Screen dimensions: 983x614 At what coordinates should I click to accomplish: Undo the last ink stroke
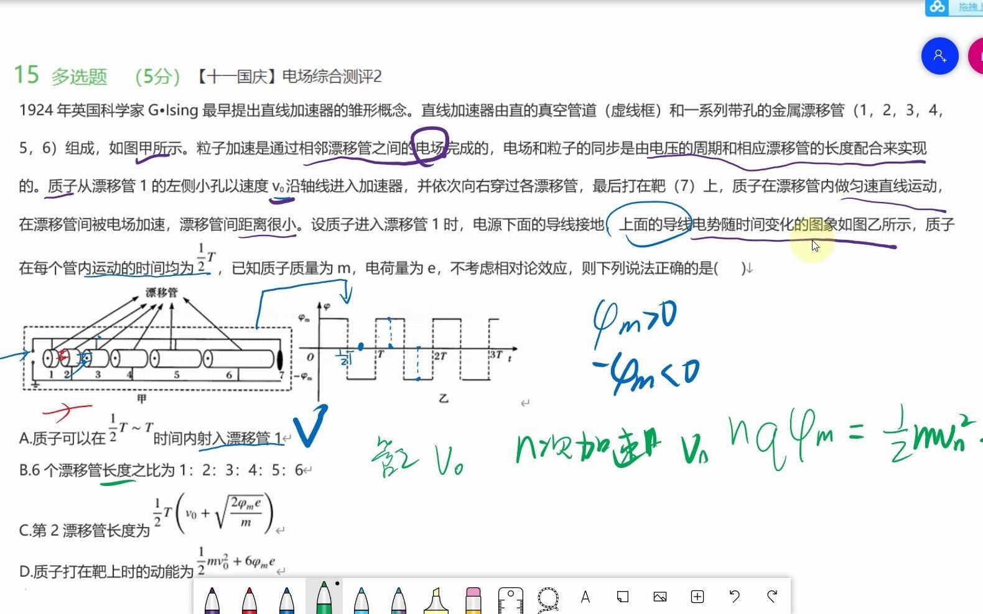tap(735, 597)
